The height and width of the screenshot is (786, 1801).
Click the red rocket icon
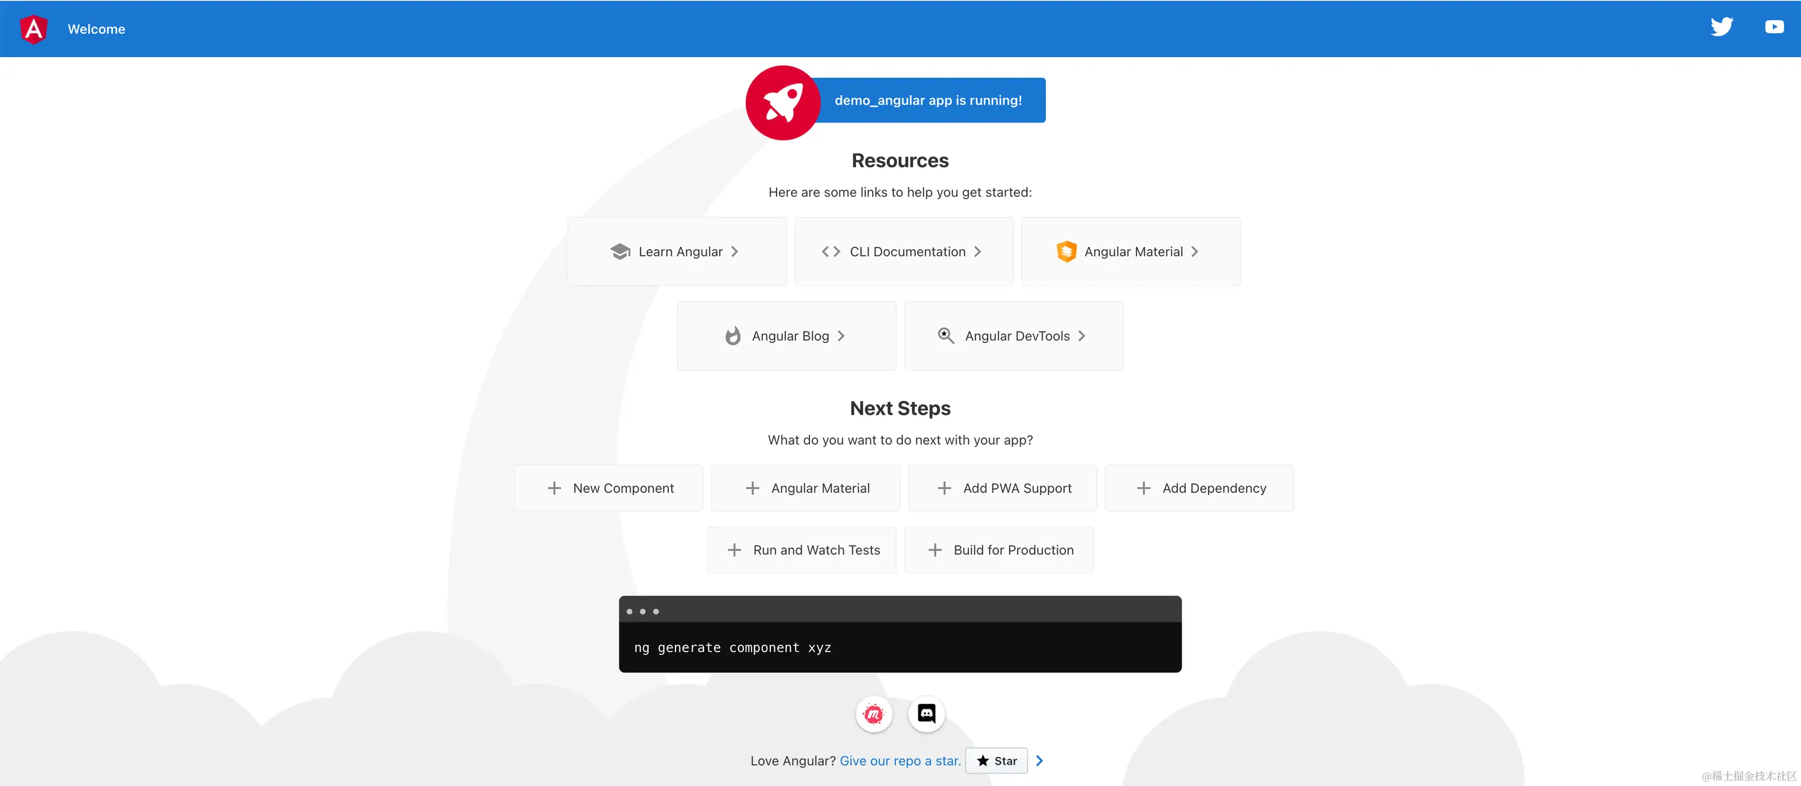(783, 103)
